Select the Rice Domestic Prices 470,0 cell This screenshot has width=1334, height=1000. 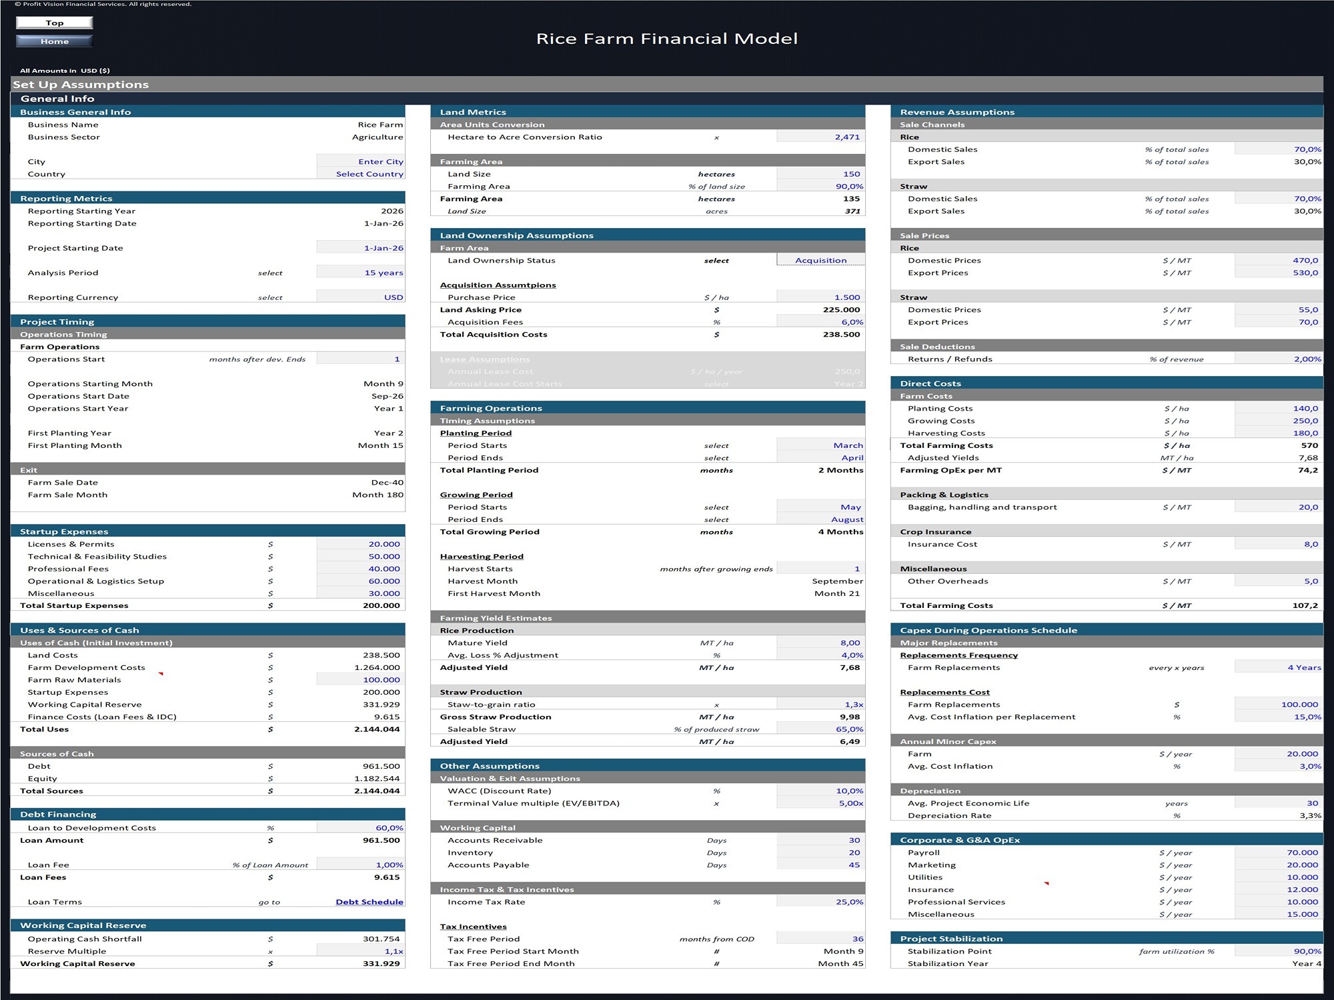tap(1279, 260)
